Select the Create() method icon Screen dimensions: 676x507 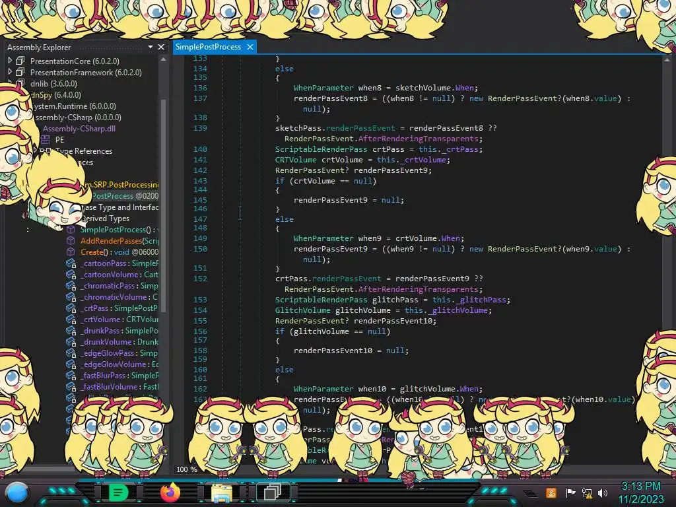pyautogui.click(x=71, y=252)
